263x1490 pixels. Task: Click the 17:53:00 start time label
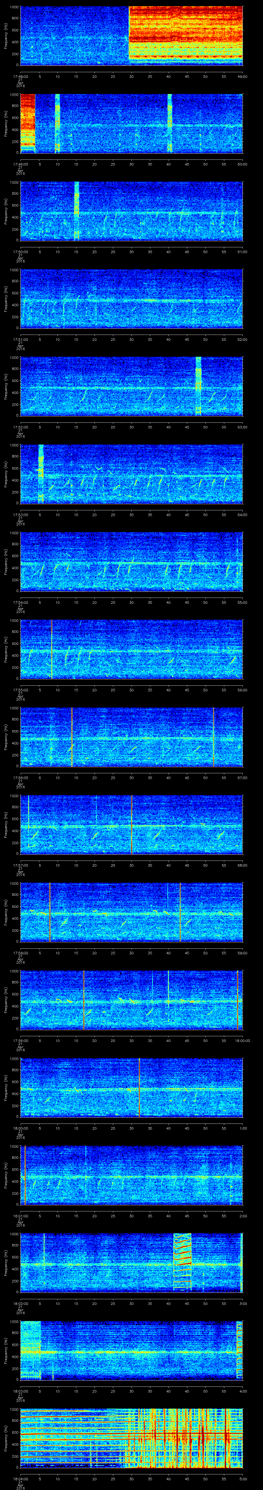[20, 515]
